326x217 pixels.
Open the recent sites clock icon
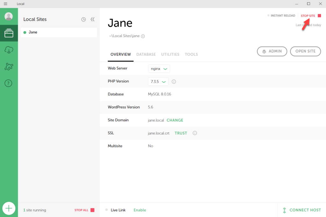(83, 19)
